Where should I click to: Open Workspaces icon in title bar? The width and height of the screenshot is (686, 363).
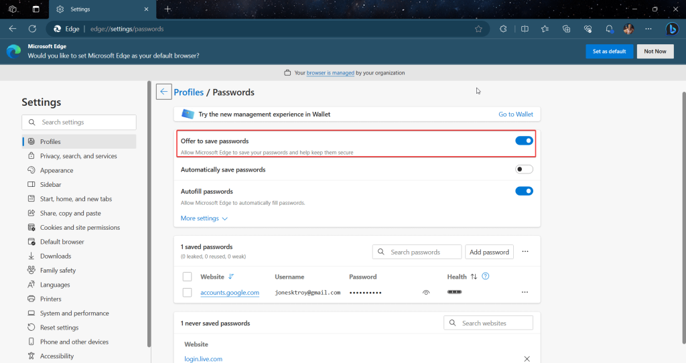tap(13, 9)
